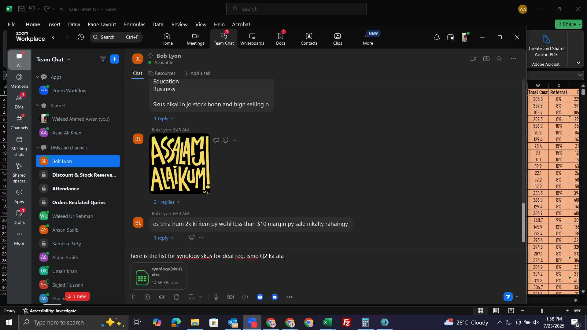Open Zoom Workflow app chat

tap(78, 90)
